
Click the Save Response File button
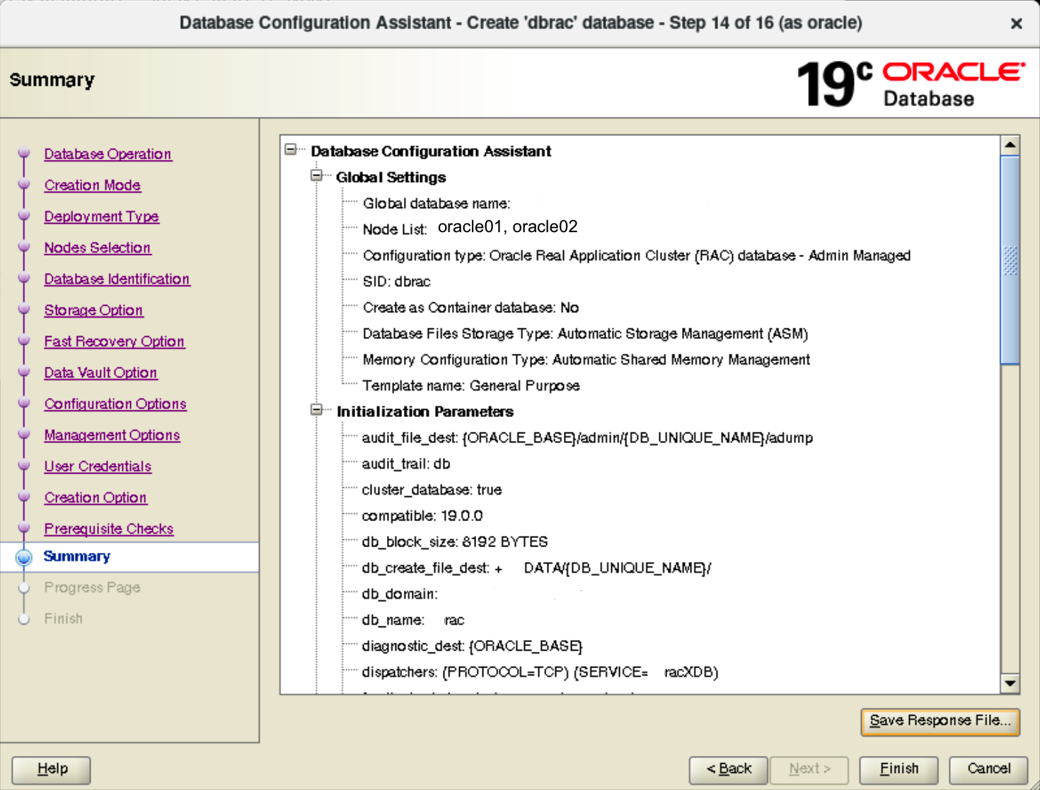(x=940, y=721)
